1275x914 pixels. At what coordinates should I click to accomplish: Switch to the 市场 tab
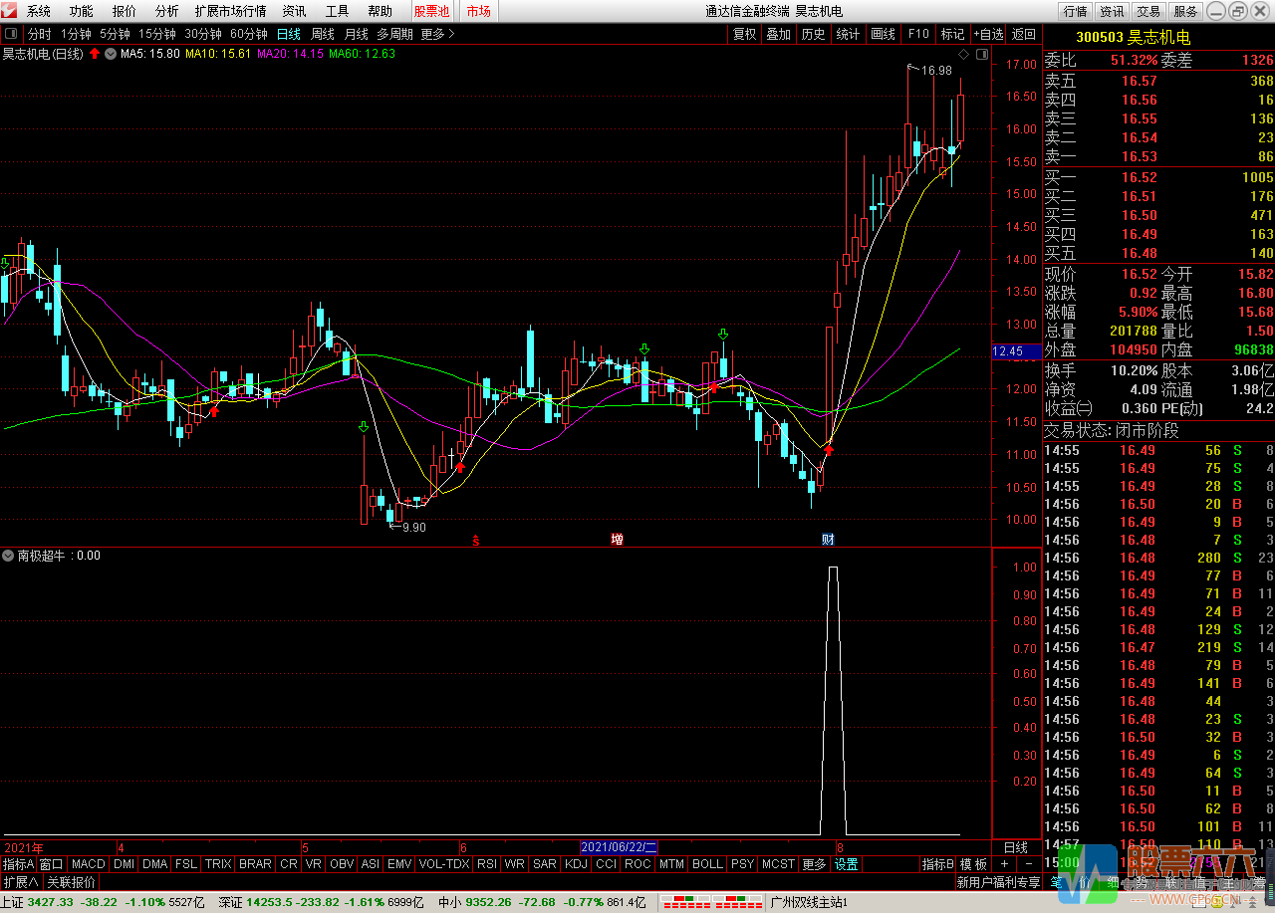click(x=478, y=12)
